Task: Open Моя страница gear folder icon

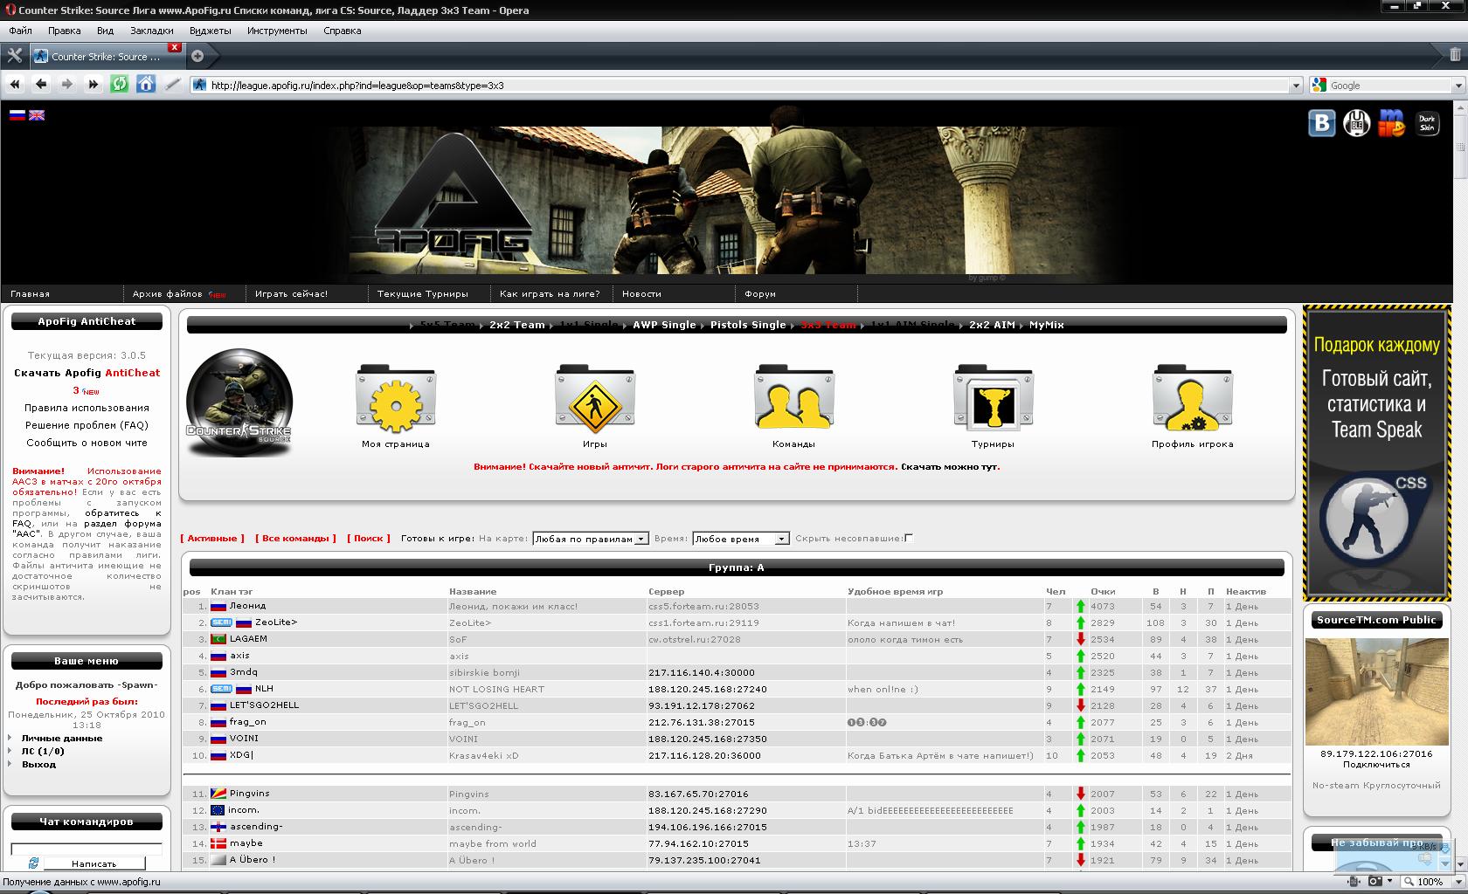Action: coord(396,399)
